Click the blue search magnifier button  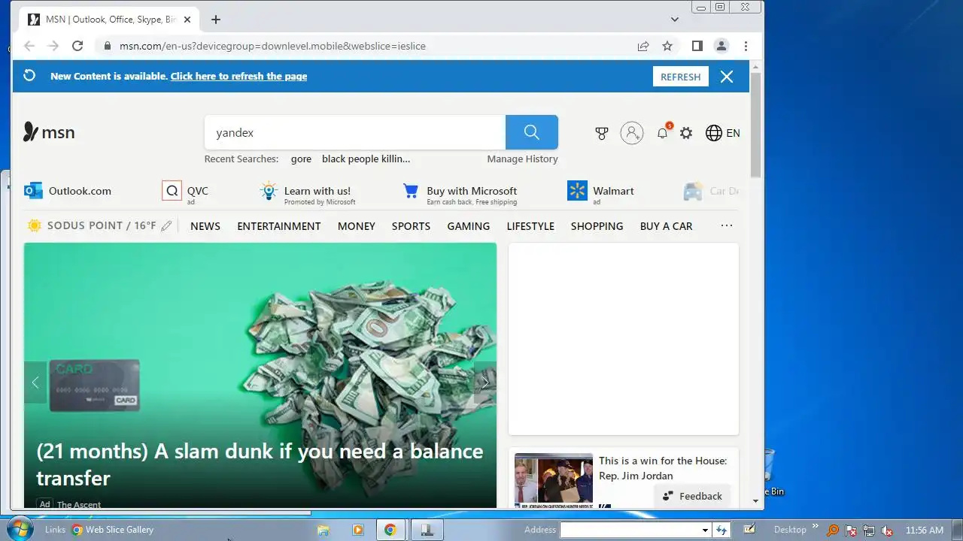pyautogui.click(x=532, y=132)
